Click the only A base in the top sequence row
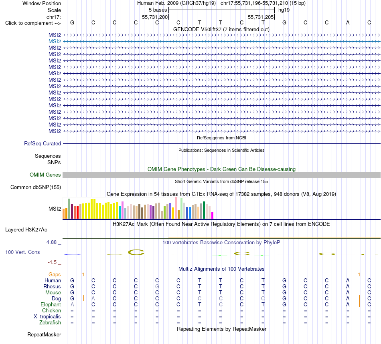The width and height of the screenshot is (381, 344). [348, 22]
